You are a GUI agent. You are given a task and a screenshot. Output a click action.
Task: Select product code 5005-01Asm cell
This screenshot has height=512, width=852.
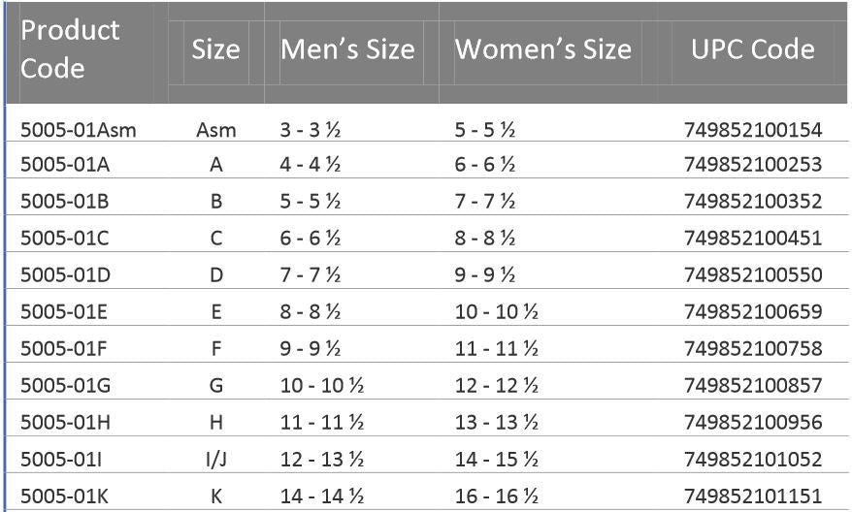(x=79, y=129)
